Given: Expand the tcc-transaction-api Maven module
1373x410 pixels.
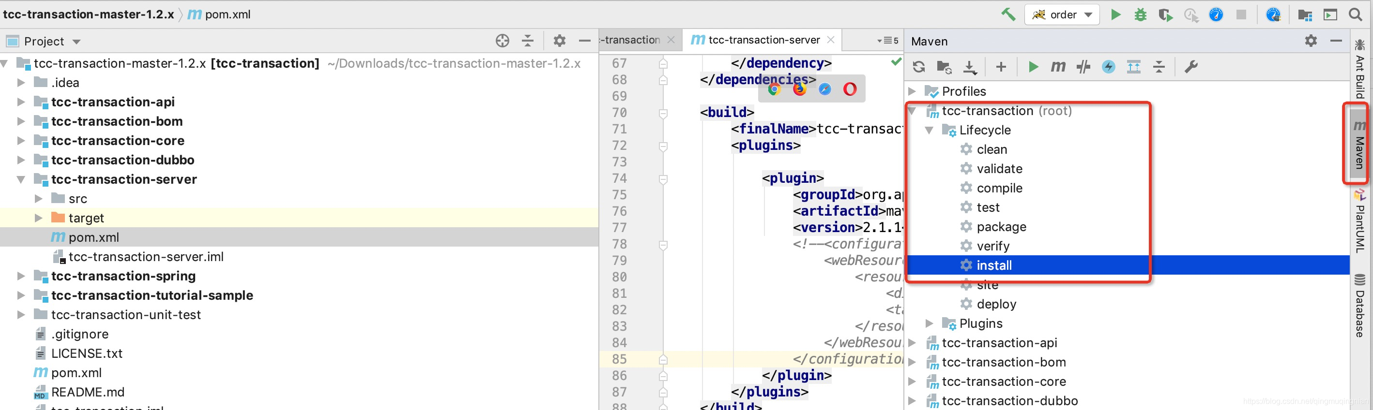Looking at the screenshot, I should pyautogui.click(x=912, y=342).
